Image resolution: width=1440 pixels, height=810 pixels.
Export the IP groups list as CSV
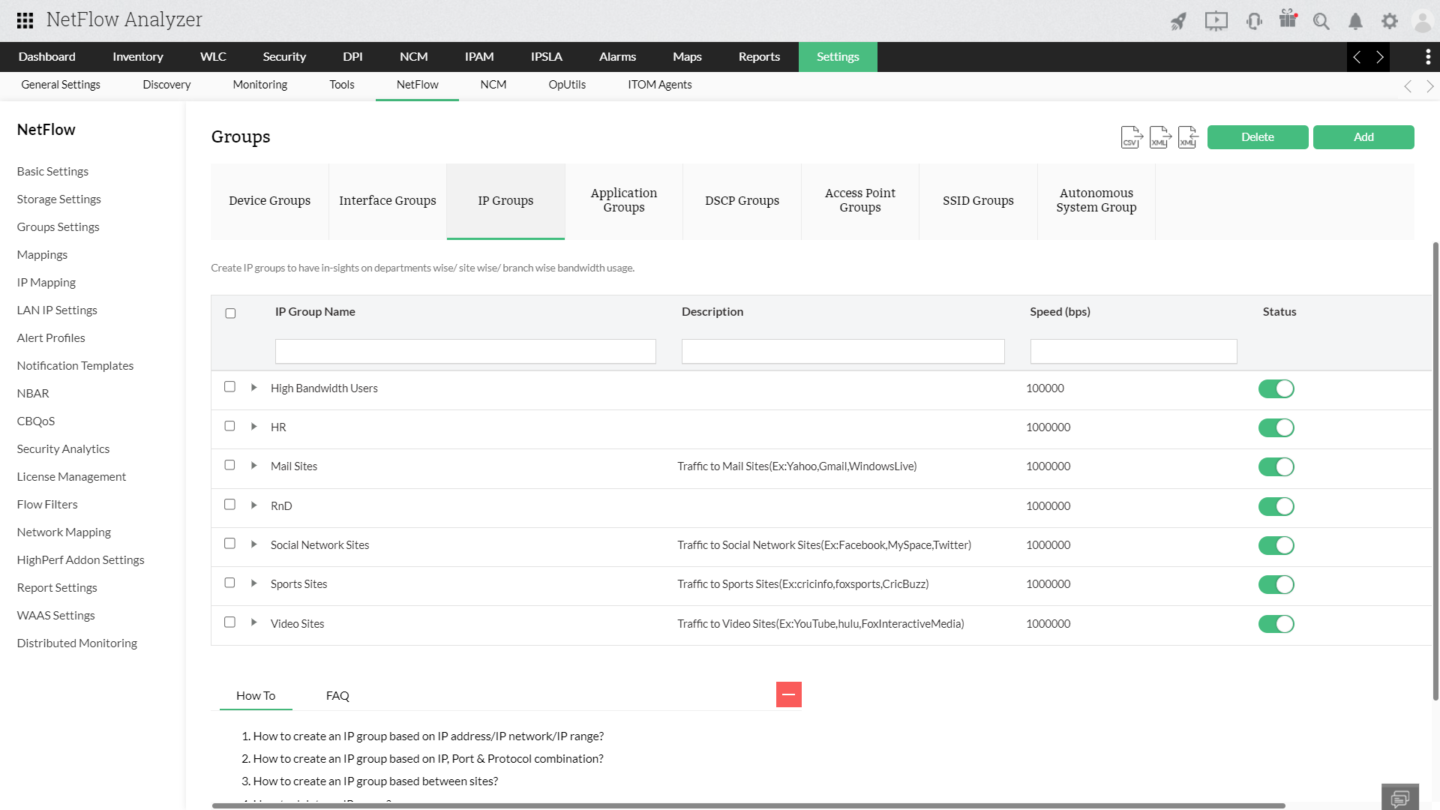(x=1131, y=137)
